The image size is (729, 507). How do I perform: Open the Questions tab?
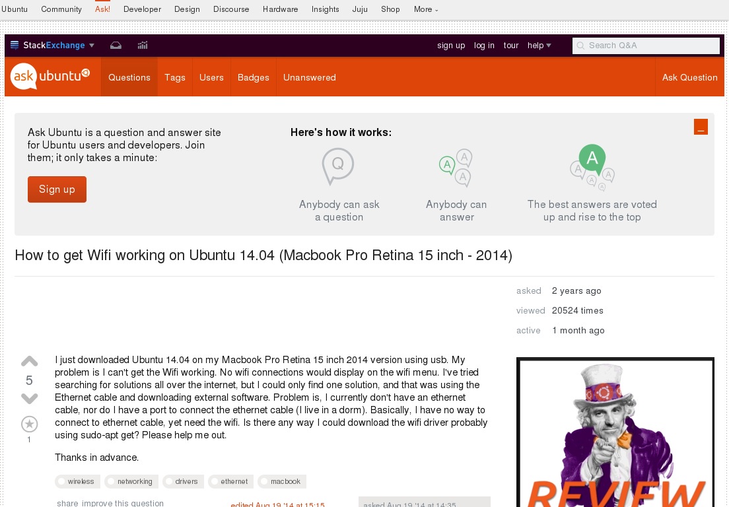click(x=129, y=77)
